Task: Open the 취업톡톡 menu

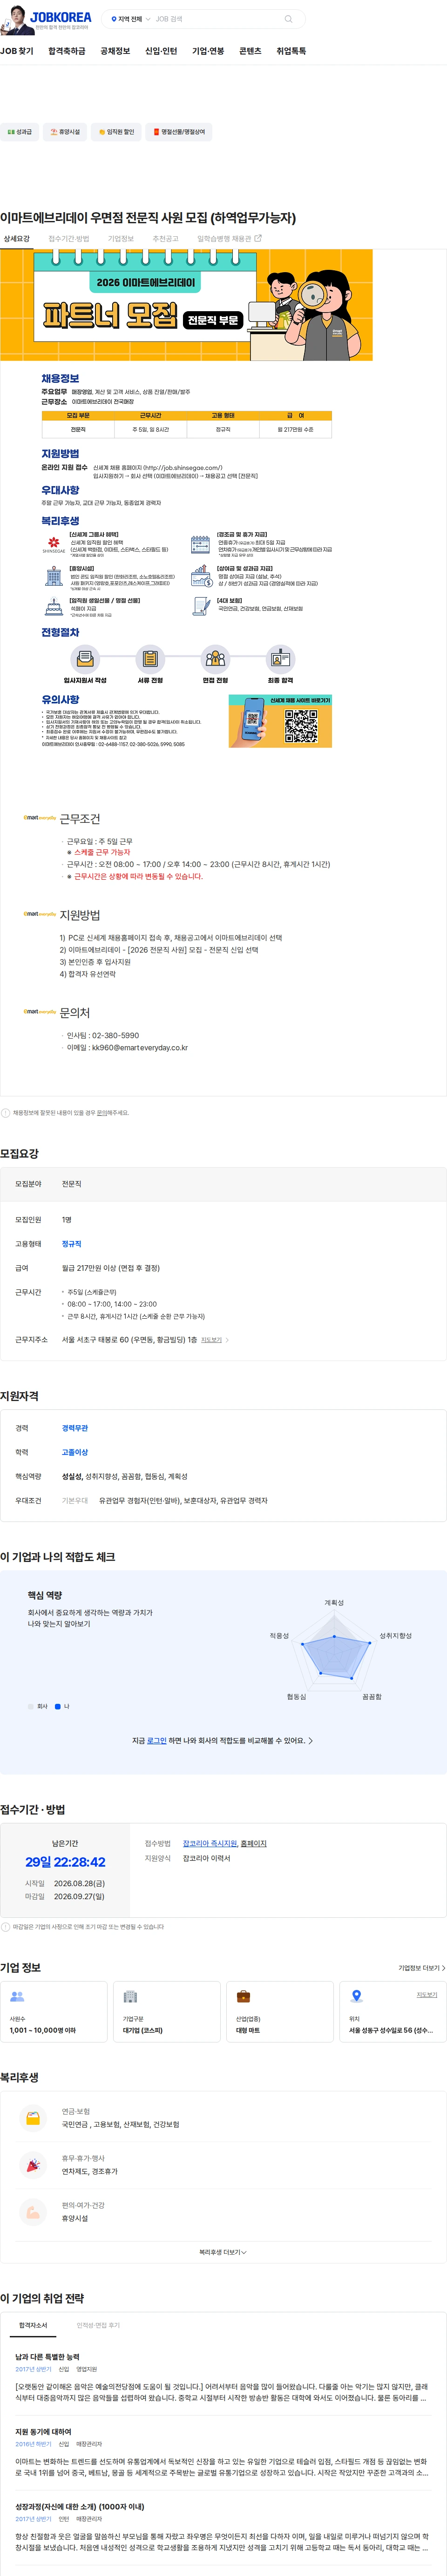Action: 291,51
